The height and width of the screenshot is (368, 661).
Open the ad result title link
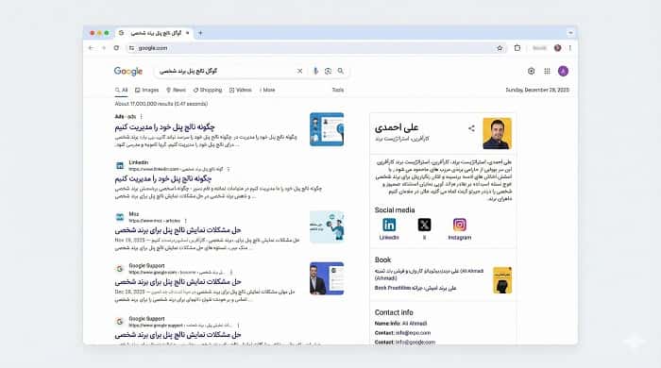point(165,126)
